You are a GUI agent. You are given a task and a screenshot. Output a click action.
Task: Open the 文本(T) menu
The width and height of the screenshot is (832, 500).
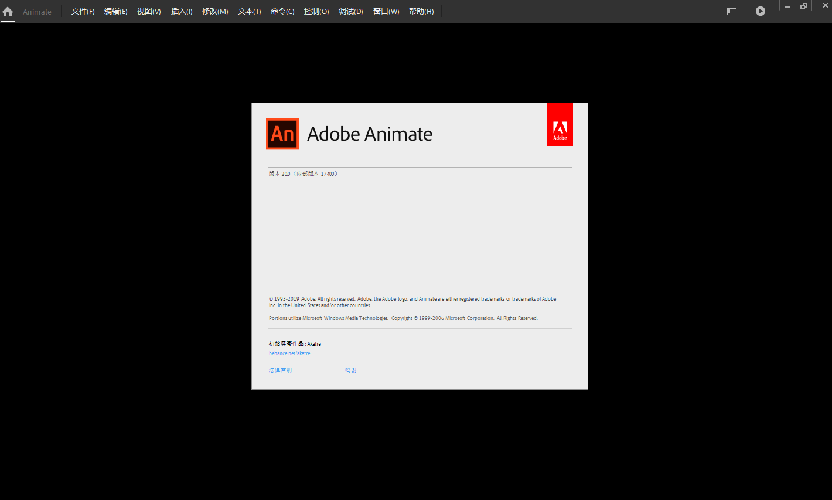[248, 11]
